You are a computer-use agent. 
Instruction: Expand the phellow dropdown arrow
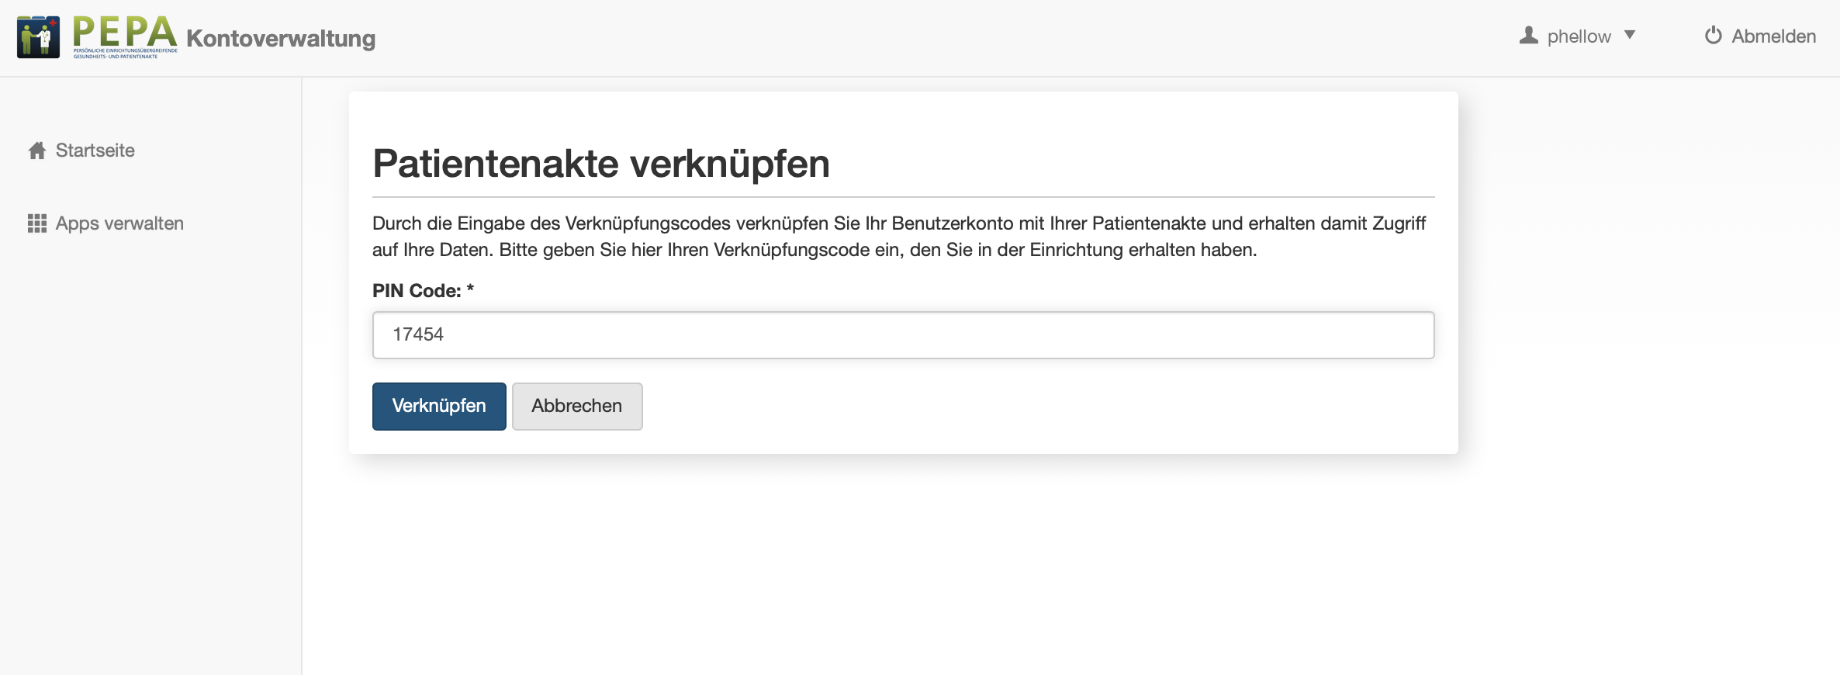tap(1630, 35)
